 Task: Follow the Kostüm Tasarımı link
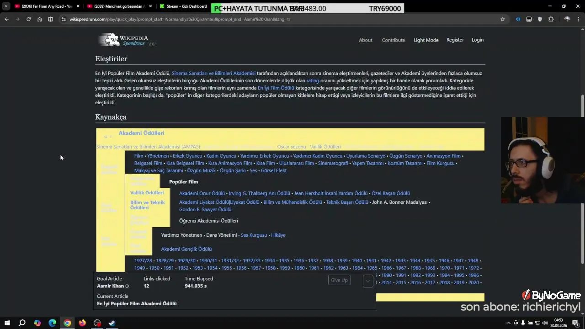pos(405,163)
